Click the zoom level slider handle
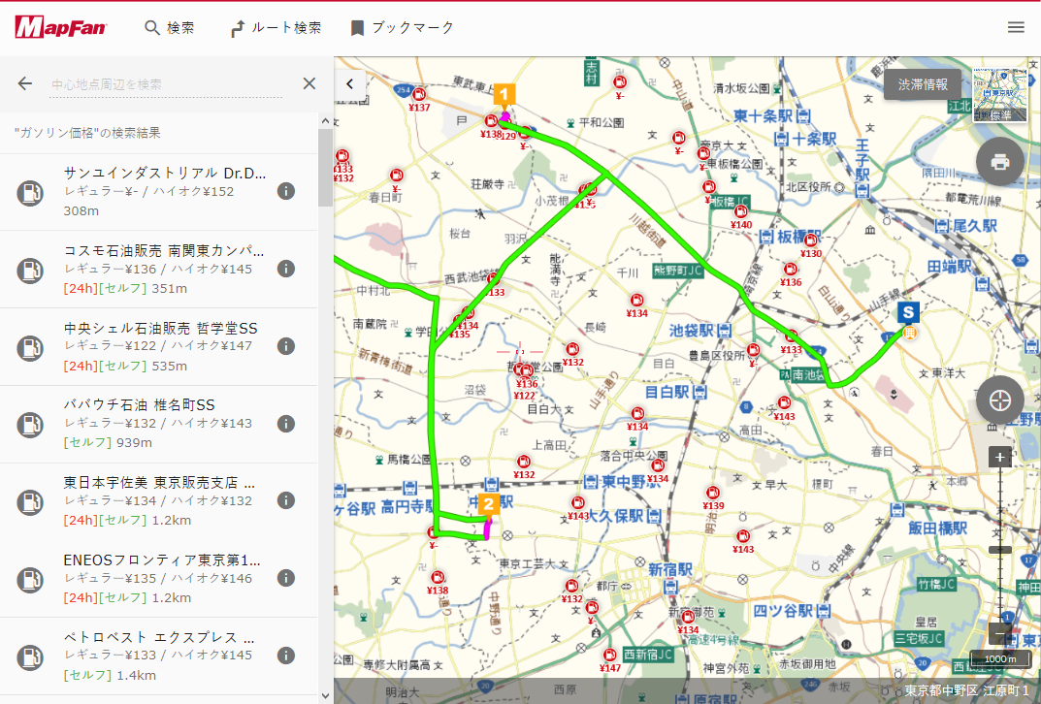The height and width of the screenshot is (704, 1041). (1000, 550)
